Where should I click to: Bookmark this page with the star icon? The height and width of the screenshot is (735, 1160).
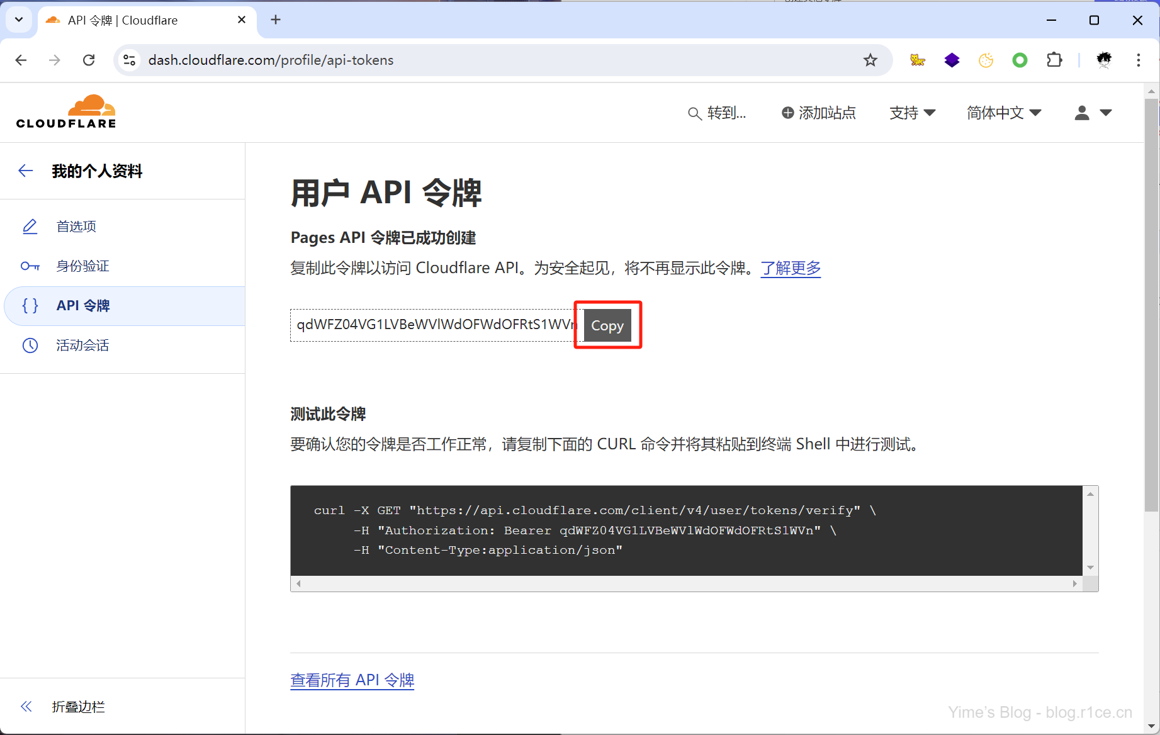870,60
